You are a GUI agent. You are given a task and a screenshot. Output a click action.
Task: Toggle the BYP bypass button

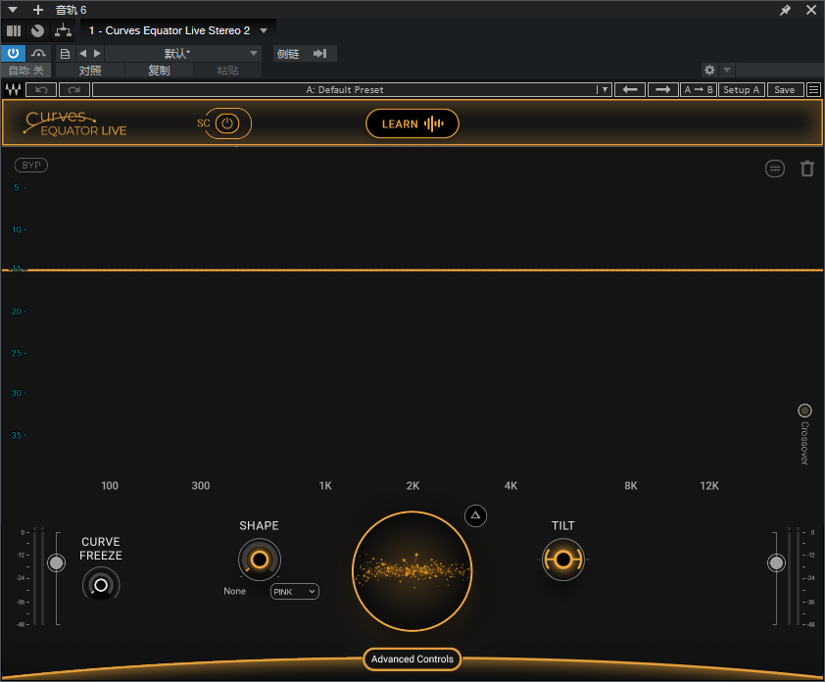(x=31, y=166)
